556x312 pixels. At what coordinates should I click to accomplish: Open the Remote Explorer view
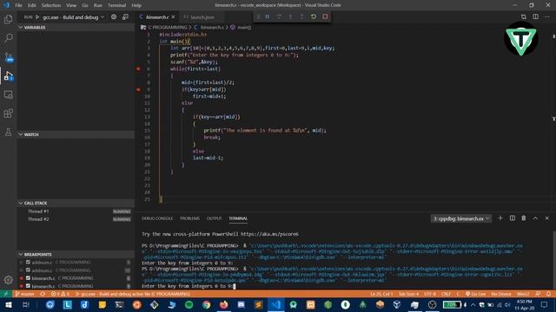point(8,94)
